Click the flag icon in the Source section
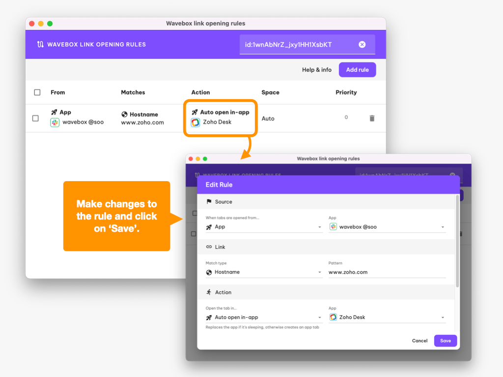This screenshot has width=503, height=377. (x=209, y=202)
